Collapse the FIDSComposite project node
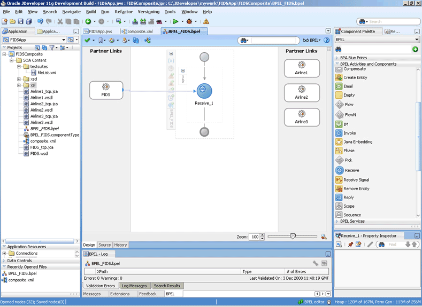This screenshot has height=307, width=422. click(4, 54)
